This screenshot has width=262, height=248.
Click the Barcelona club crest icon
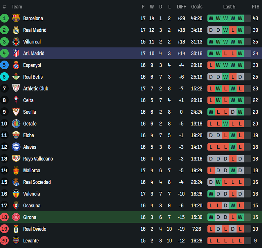pos(16,18)
